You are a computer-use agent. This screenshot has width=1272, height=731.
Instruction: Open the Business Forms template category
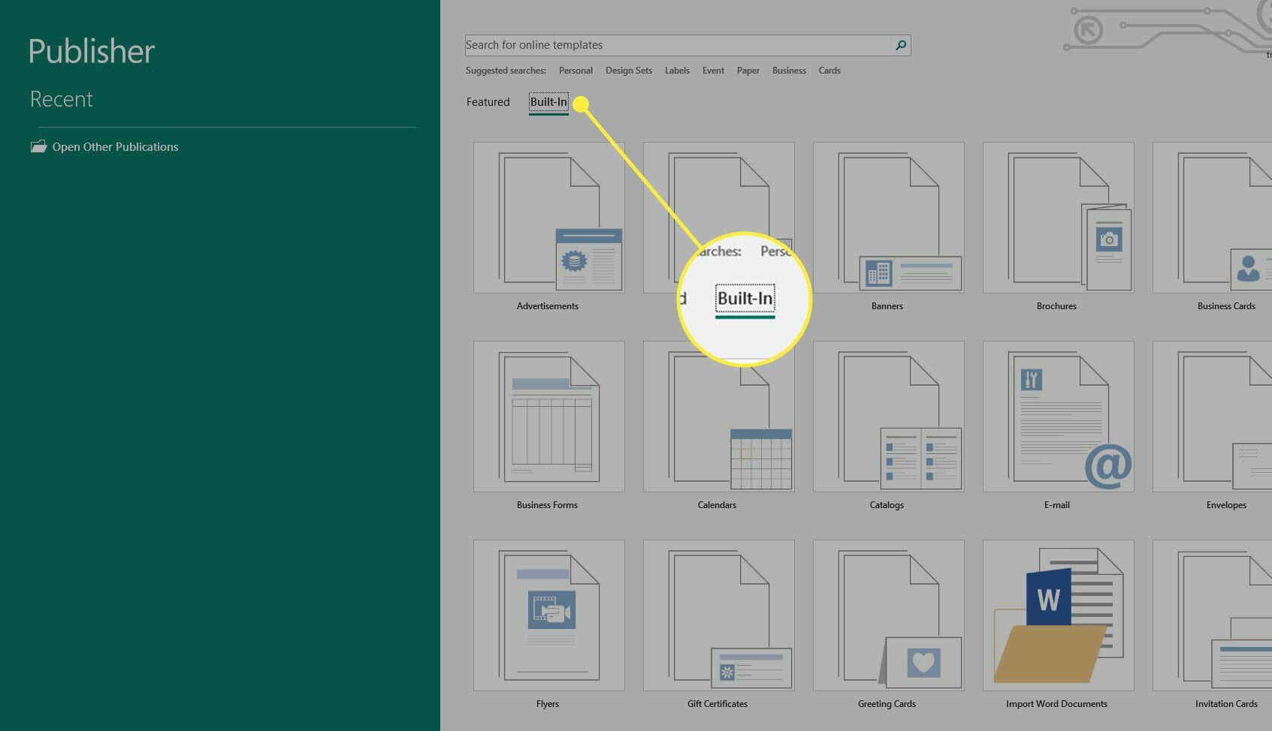click(548, 425)
